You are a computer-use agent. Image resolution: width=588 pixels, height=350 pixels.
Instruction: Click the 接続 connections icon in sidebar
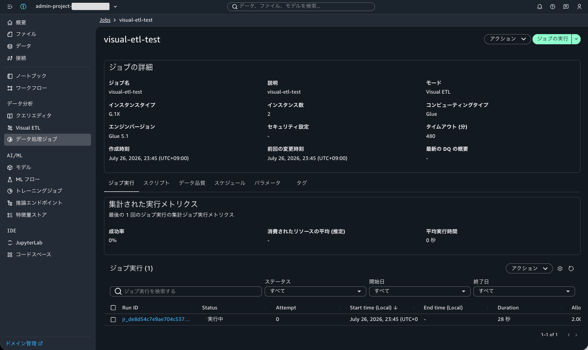click(10, 58)
